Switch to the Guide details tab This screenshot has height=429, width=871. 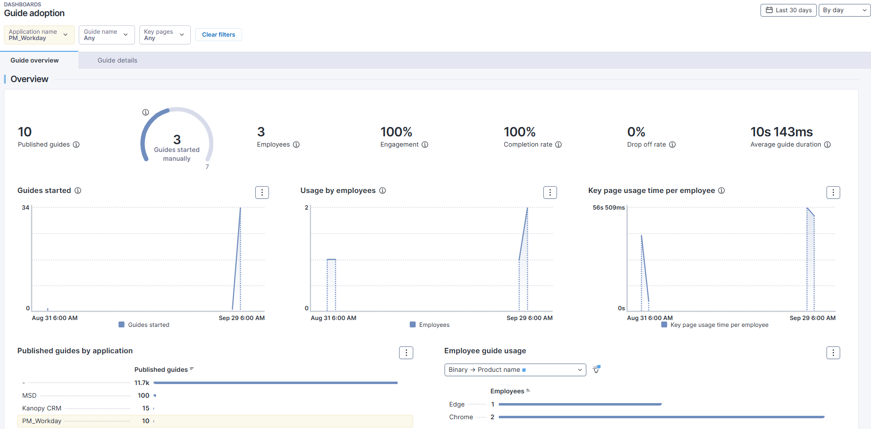pyautogui.click(x=117, y=61)
